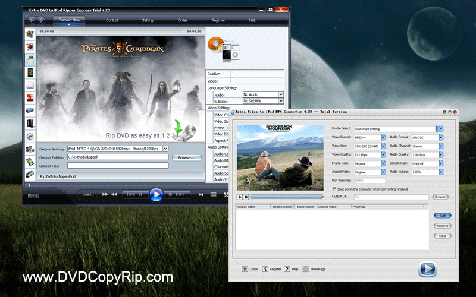
Task: Click the stop button in ripper controls
Action: click(170, 195)
